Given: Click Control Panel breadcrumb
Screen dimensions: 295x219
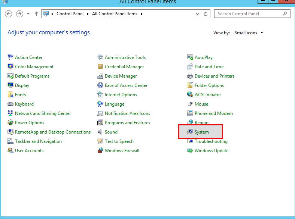Looking at the screenshot, I should pyautogui.click(x=70, y=14).
